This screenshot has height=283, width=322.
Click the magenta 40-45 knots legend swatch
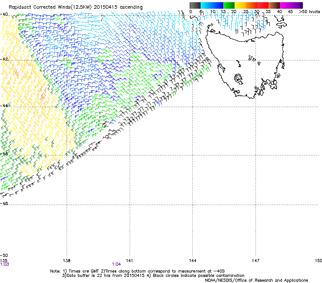coord(285,5)
